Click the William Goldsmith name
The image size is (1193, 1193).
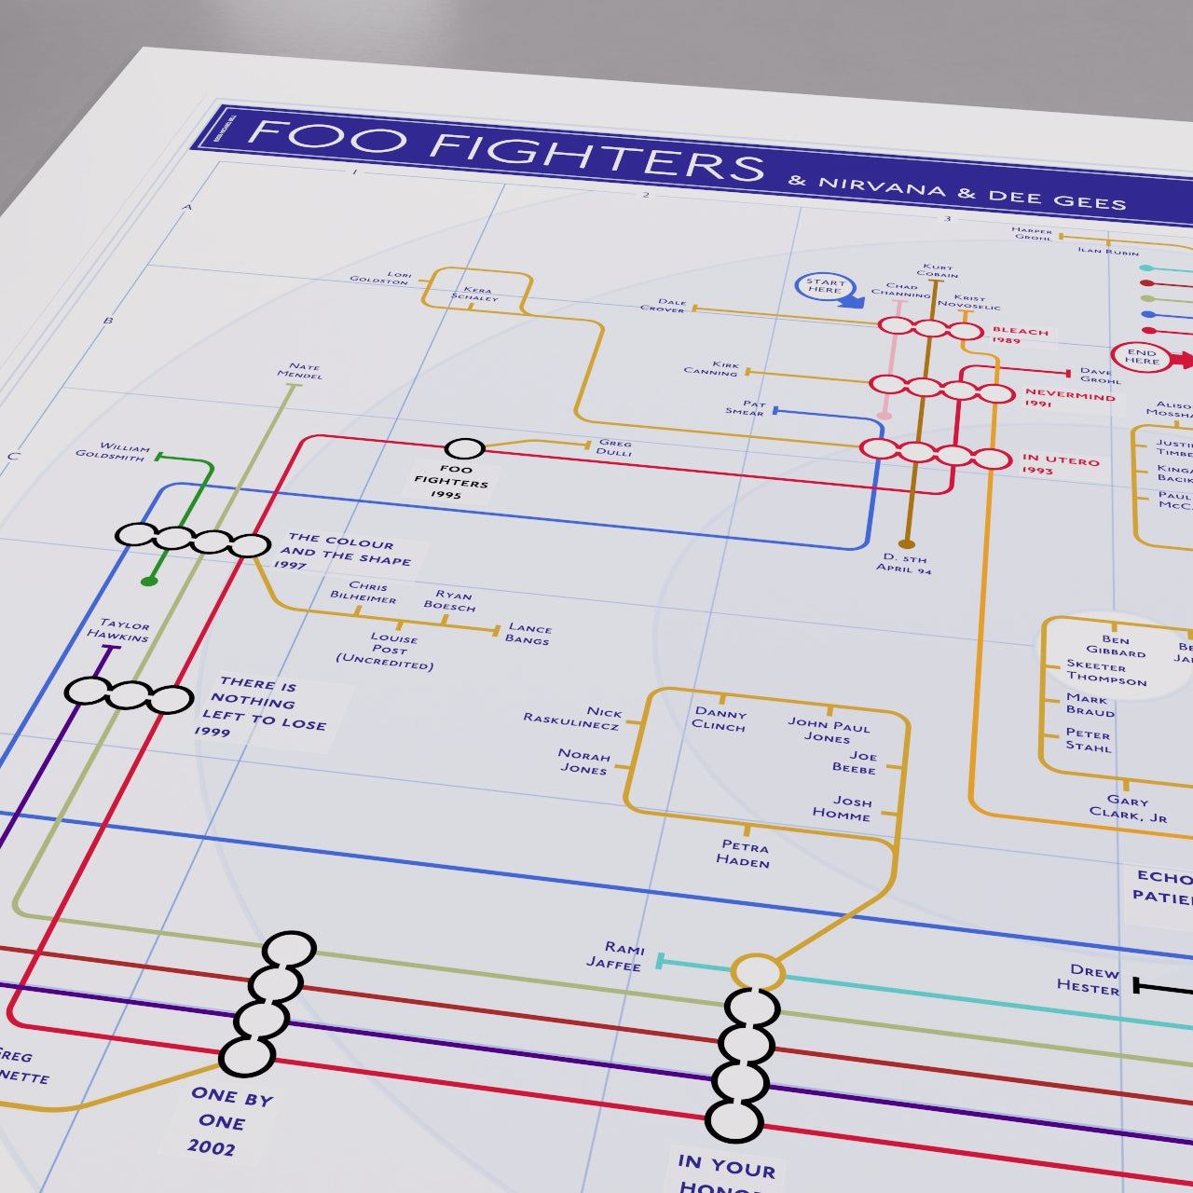pos(112,452)
